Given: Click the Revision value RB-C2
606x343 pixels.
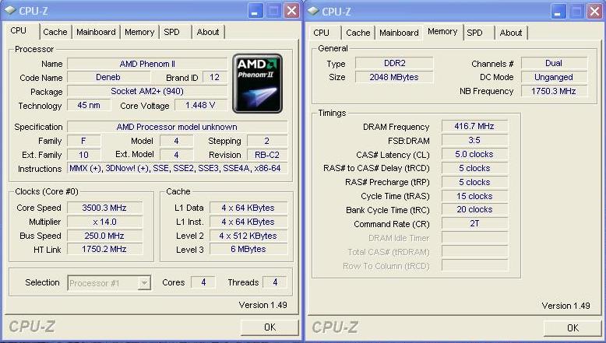Looking at the screenshot, I should (x=267, y=155).
